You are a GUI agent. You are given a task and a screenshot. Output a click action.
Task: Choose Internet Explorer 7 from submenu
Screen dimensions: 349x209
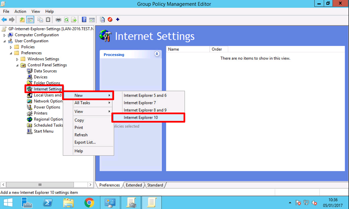coord(148,102)
